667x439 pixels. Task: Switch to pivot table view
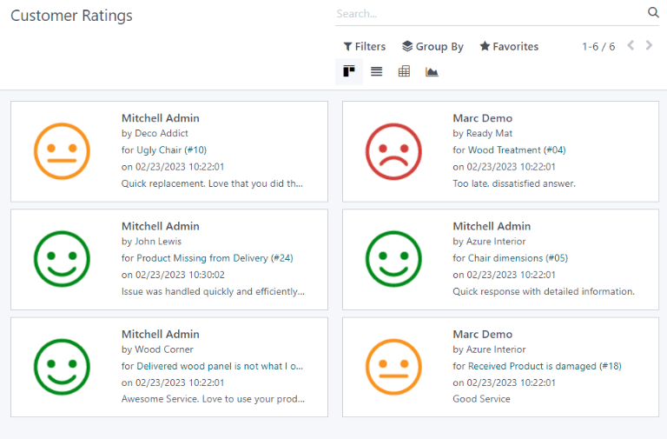(404, 71)
